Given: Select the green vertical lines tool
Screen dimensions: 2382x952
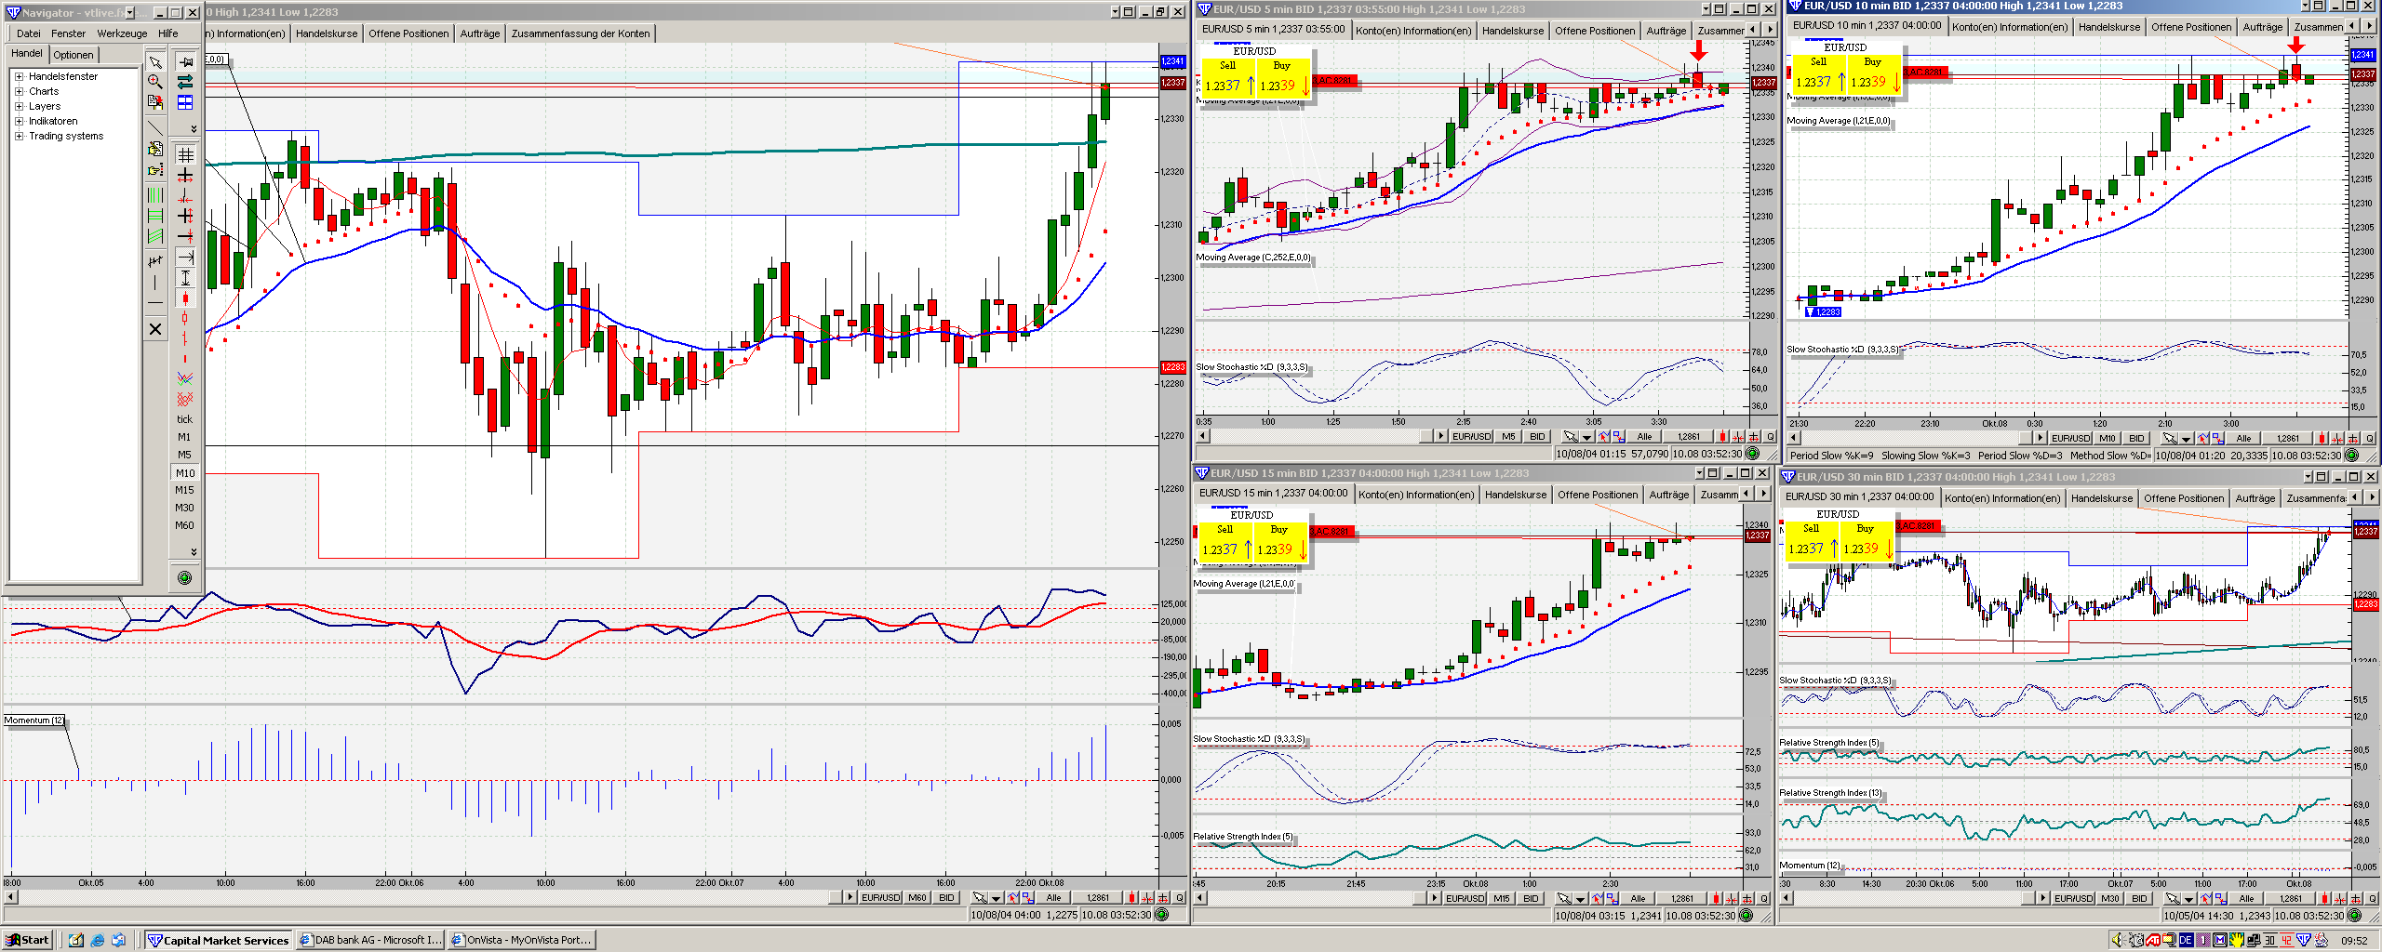Looking at the screenshot, I should 155,195.
